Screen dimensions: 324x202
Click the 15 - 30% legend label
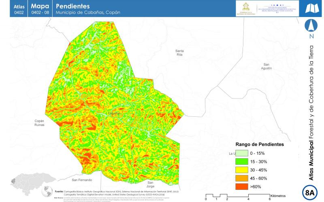coord(258,162)
